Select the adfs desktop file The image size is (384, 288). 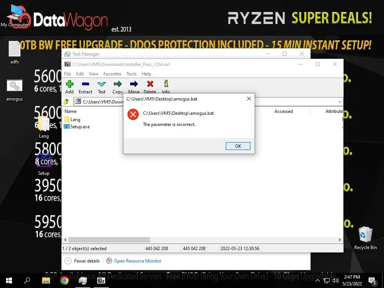click(15, 52)
